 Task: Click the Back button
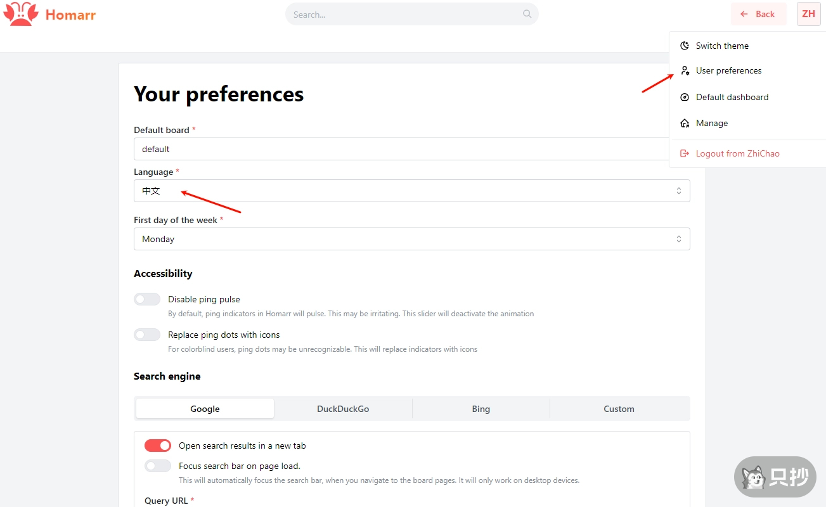point(758,13)
